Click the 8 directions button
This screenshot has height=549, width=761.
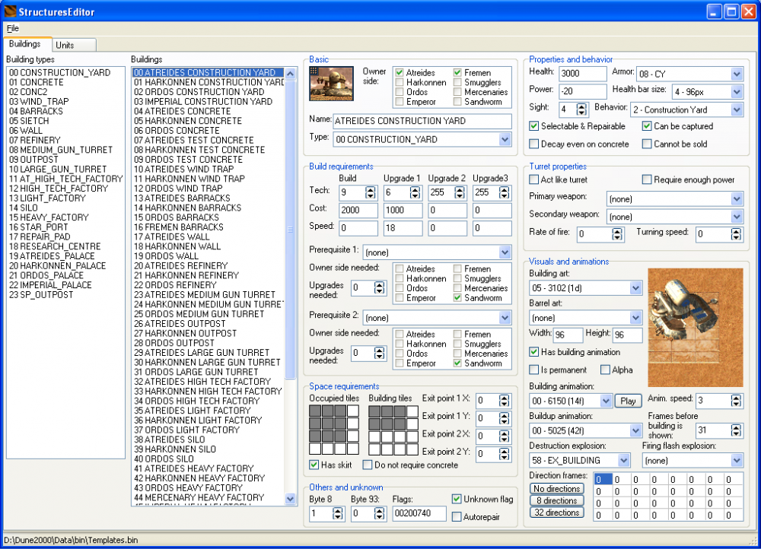click(x=557, y=500)
